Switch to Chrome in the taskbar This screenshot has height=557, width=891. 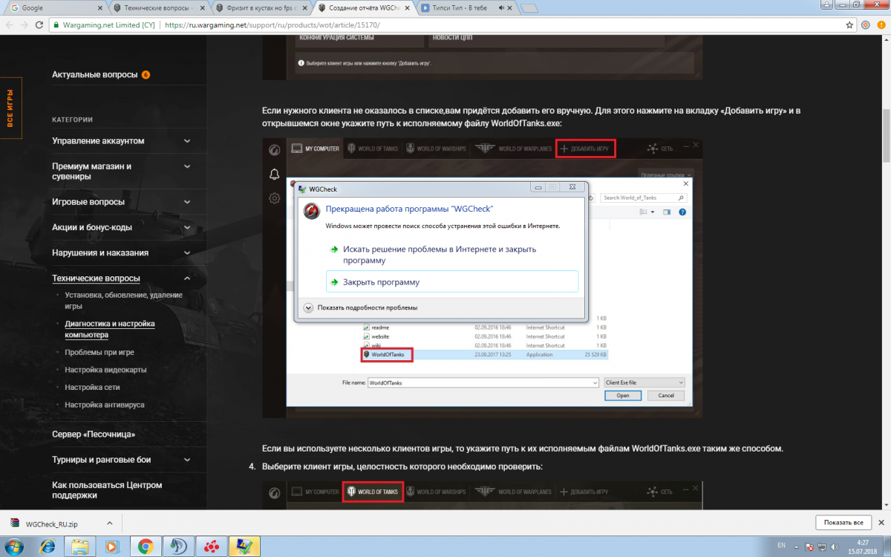[x=146, y=547]
